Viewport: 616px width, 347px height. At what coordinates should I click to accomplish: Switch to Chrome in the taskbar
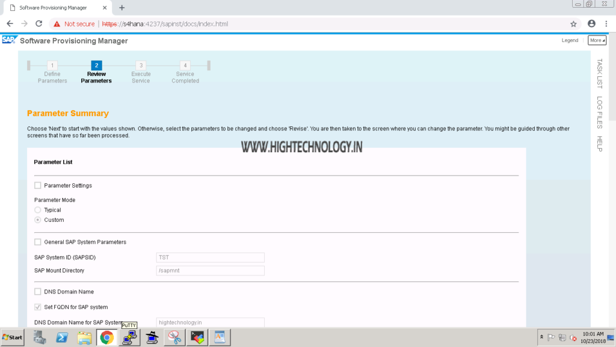(106, 337)
